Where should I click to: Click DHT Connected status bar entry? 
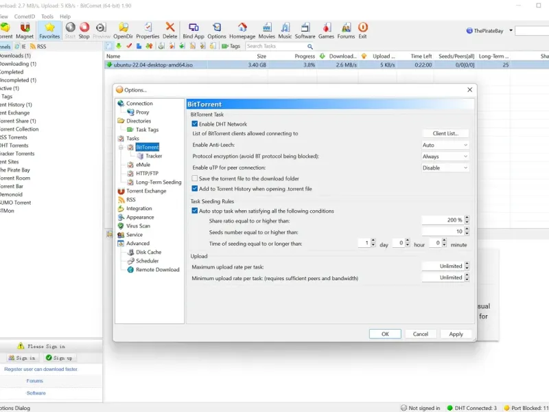[472, 408]
